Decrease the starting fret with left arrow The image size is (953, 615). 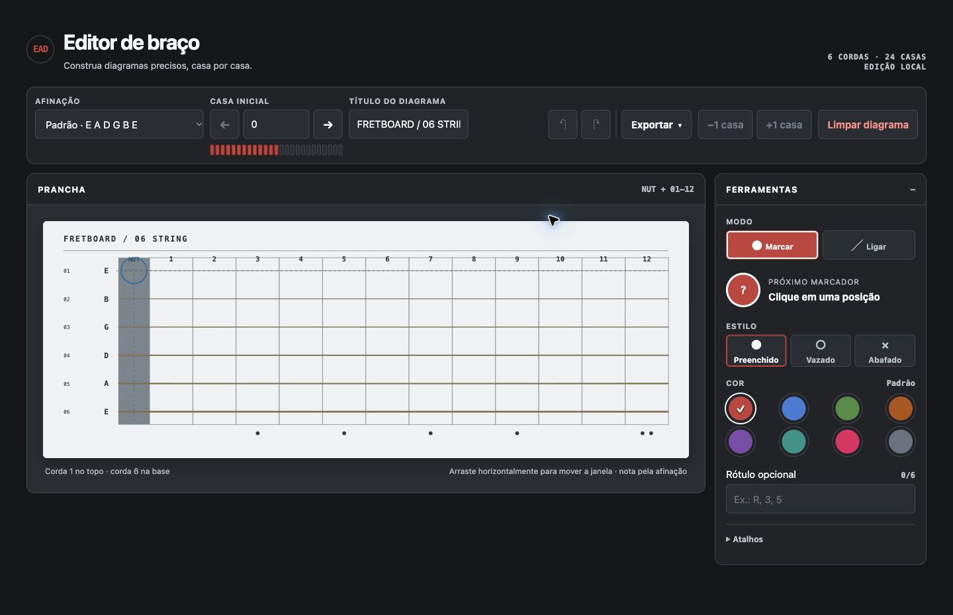click(x=224, y=124)
